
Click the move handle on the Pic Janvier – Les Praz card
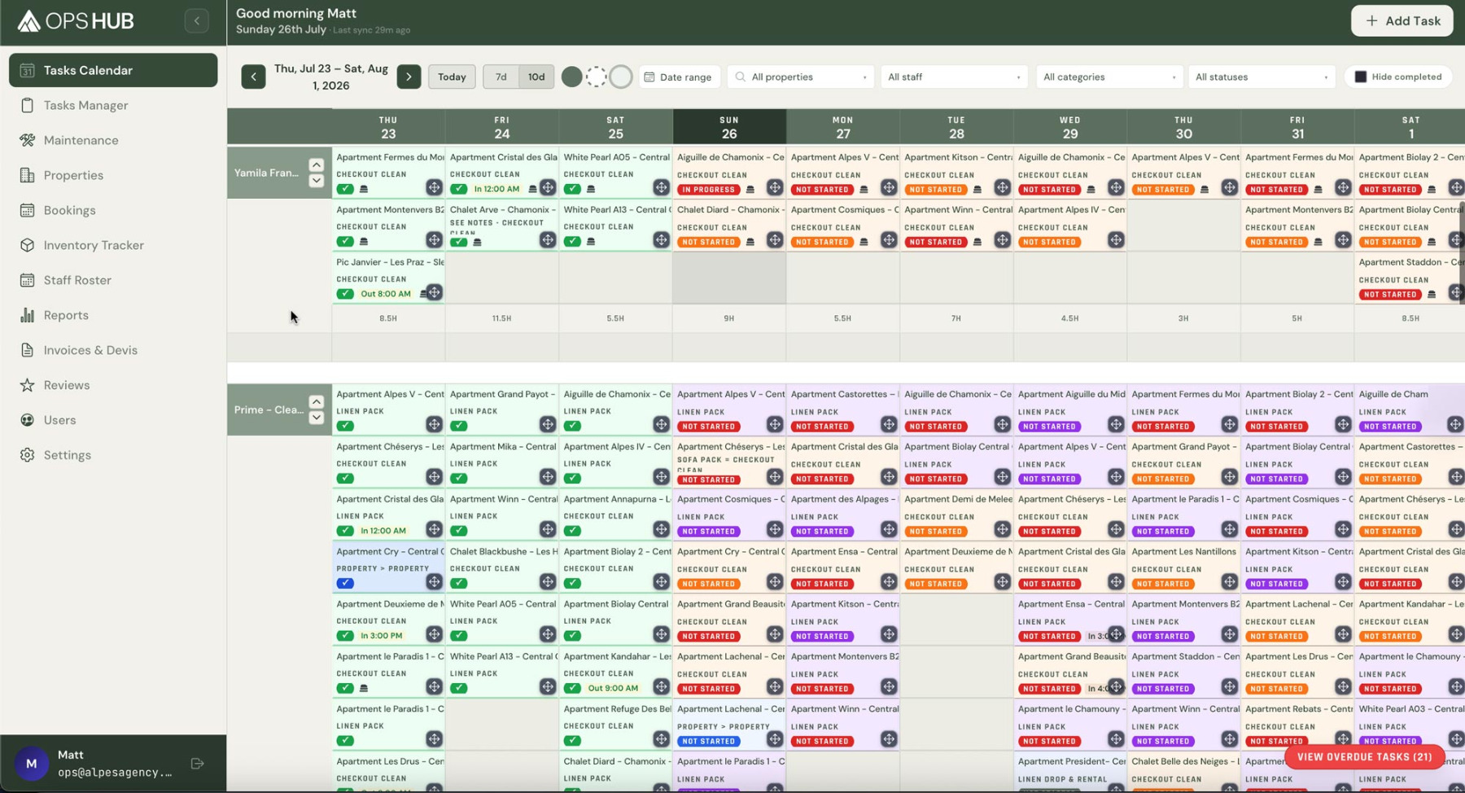(434, 292)
